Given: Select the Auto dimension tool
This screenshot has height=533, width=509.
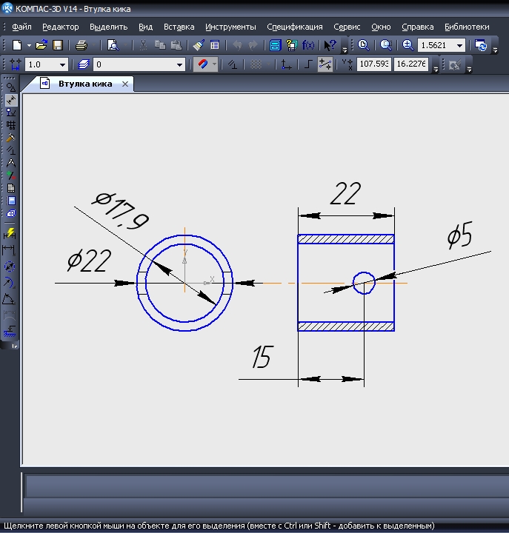Looking at the screenshot, I should pyautogui.click(x=10, y=234).
